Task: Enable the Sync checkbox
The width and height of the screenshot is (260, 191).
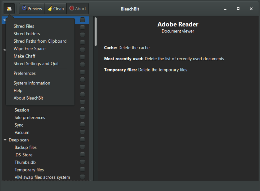Action: pyautogui.click(x=83, y=124)
